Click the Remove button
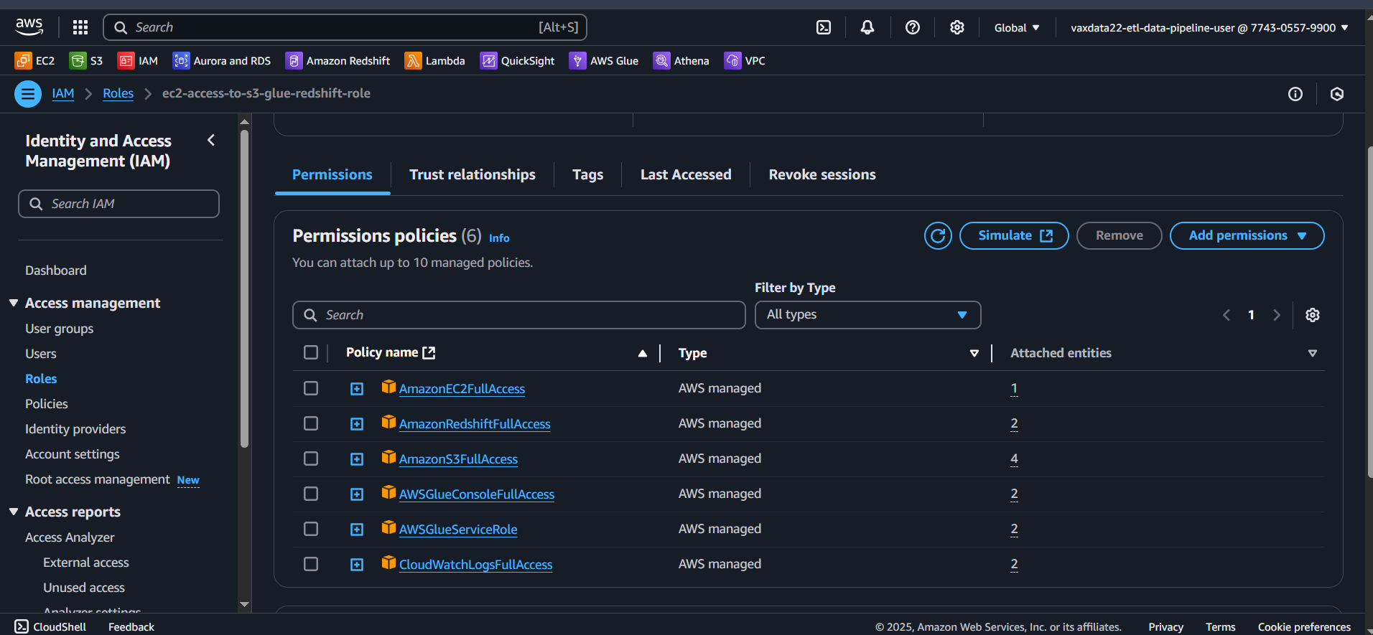 coord(1119,235)
